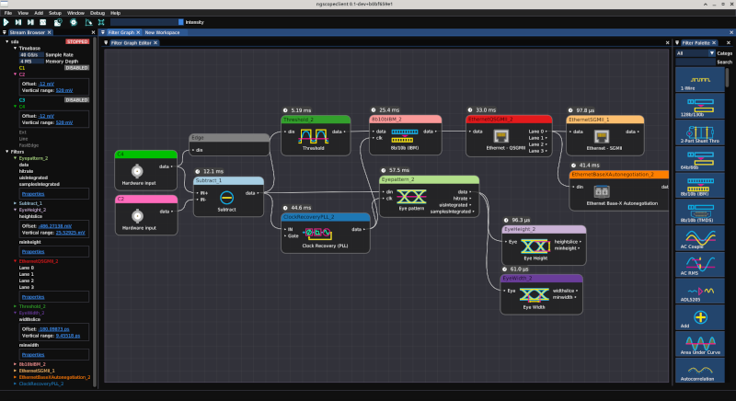Click the Clock Recovery (PLL) node icon
This screenshot has height=401, width=736.
[318, 233]
